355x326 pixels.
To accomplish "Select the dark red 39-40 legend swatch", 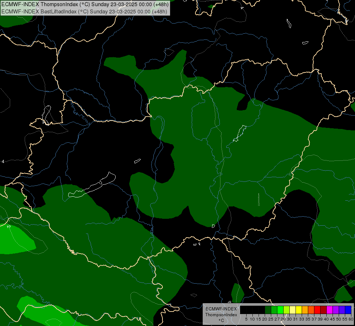I will 323,310.
